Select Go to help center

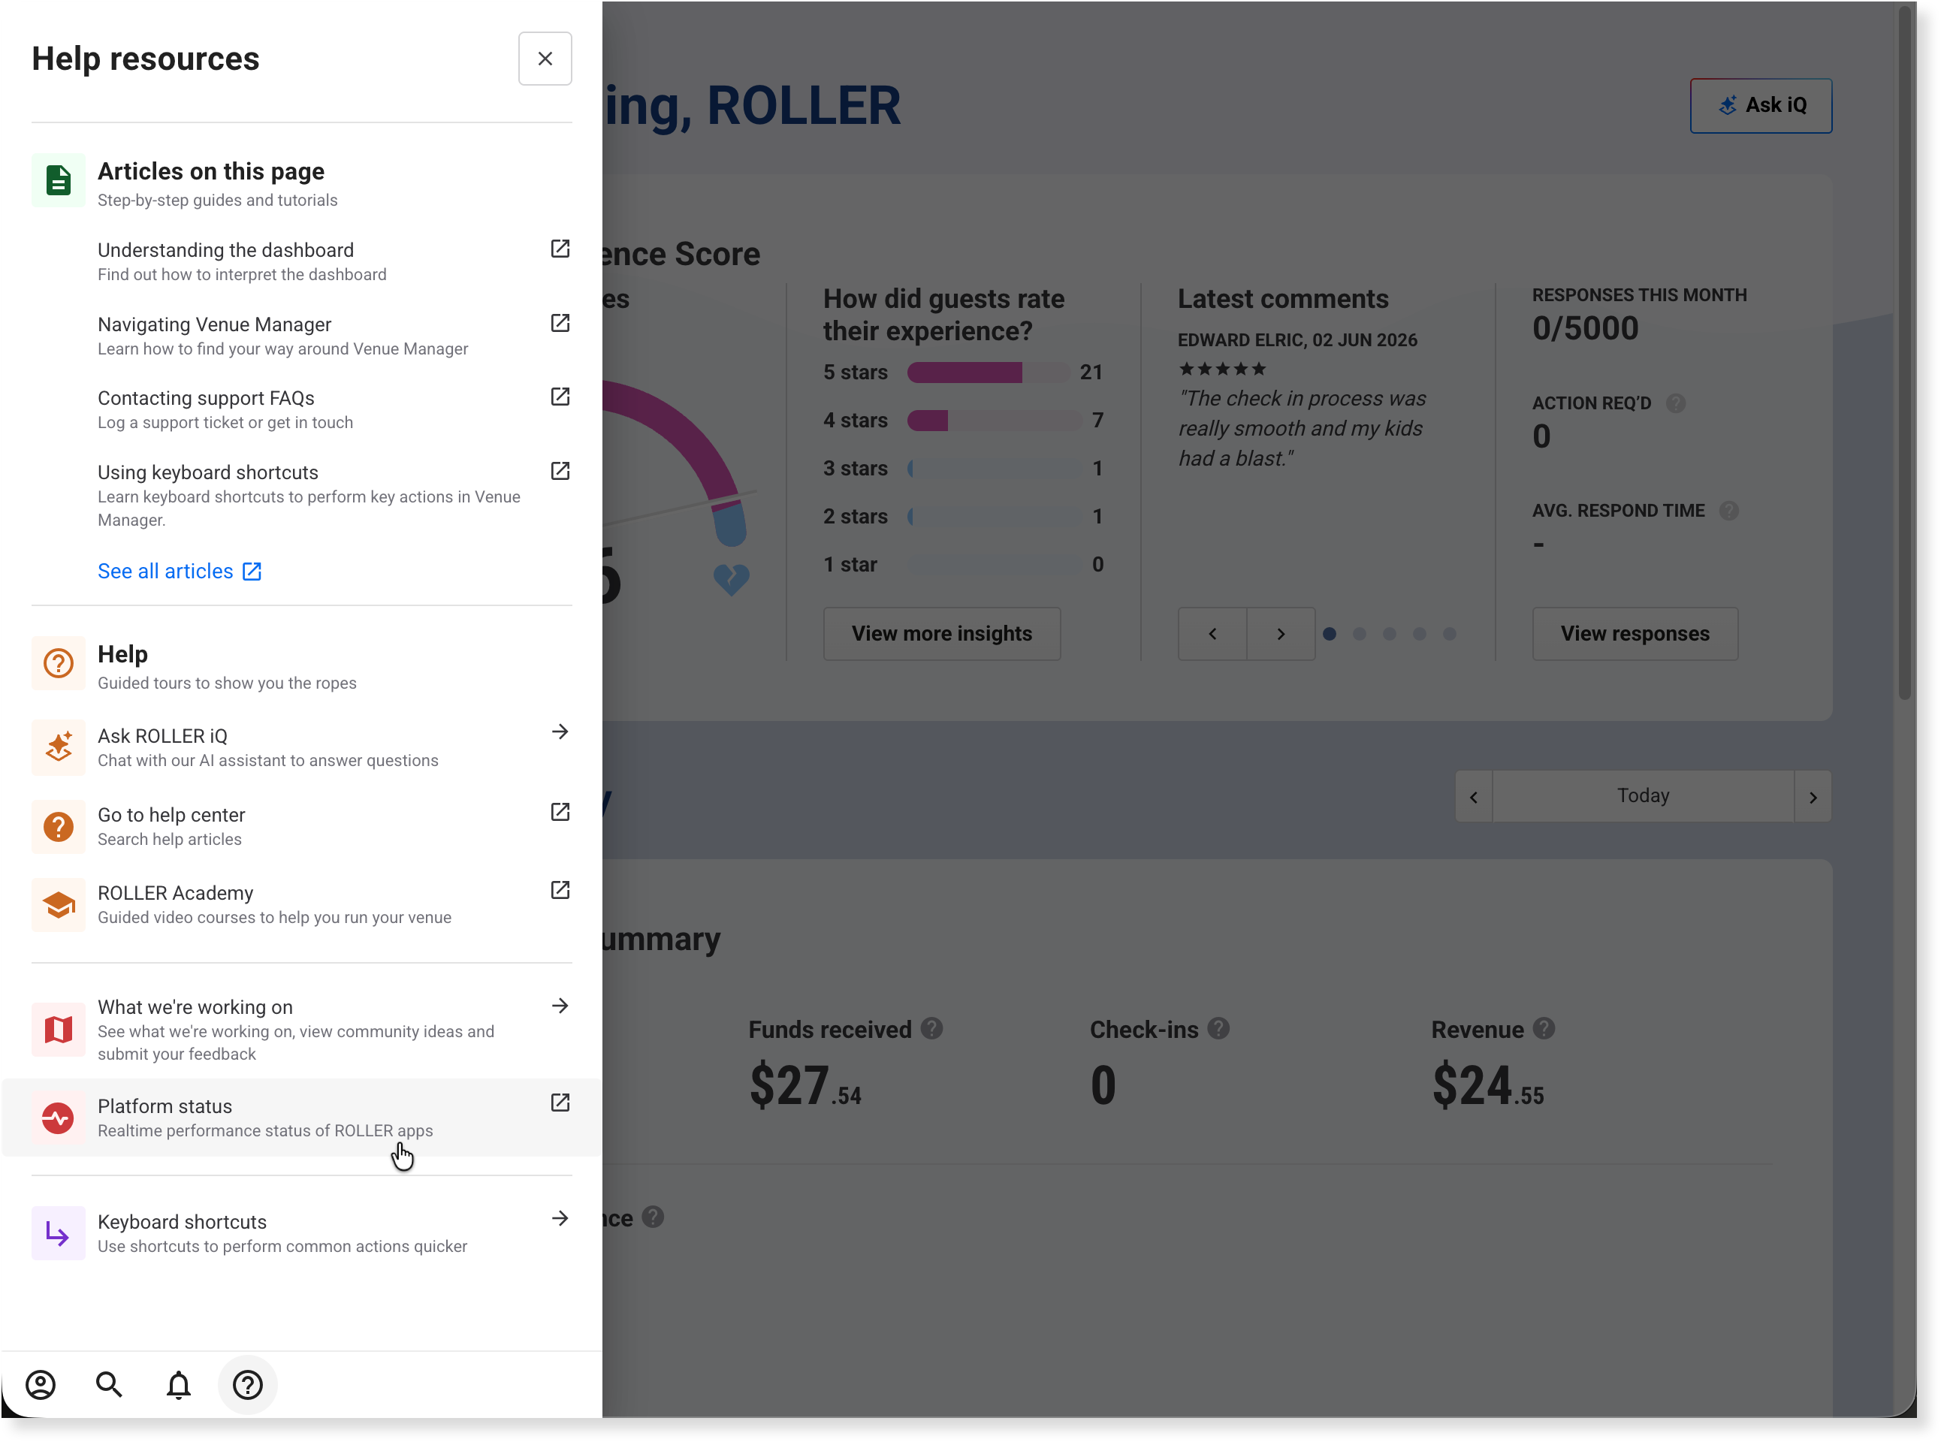(x=301, y=825)
